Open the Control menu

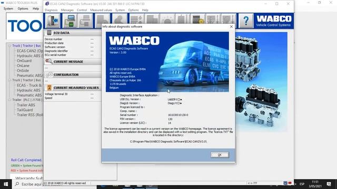click(x=82, y=10)
